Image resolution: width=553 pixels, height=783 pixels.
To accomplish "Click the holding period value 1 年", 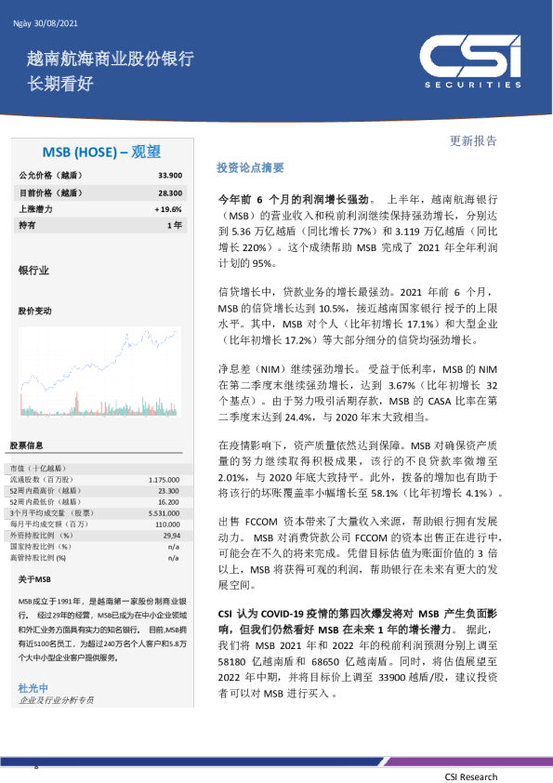I will click(175, 225).
